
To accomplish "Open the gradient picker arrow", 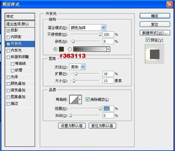I will click(108, 49).
